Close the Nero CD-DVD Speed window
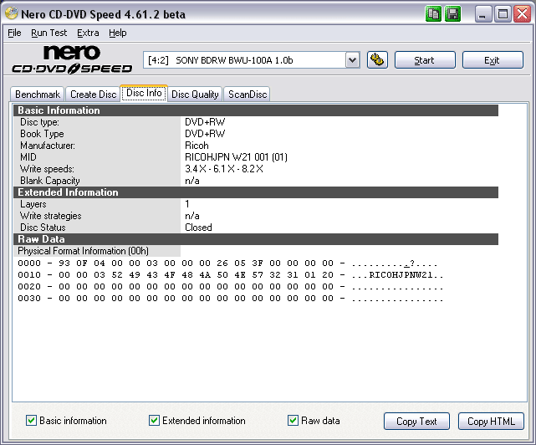This screenshot has width=536, height=445. tap(522, 14)
